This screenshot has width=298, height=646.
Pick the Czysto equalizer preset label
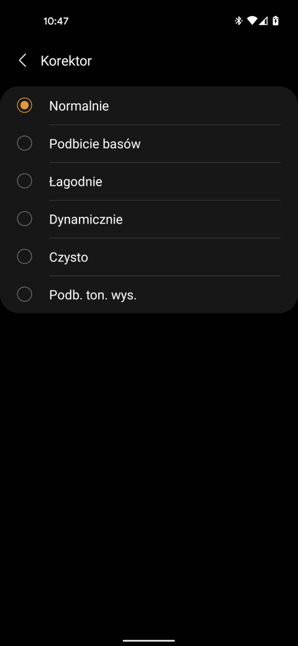click(x=68, y=258)
